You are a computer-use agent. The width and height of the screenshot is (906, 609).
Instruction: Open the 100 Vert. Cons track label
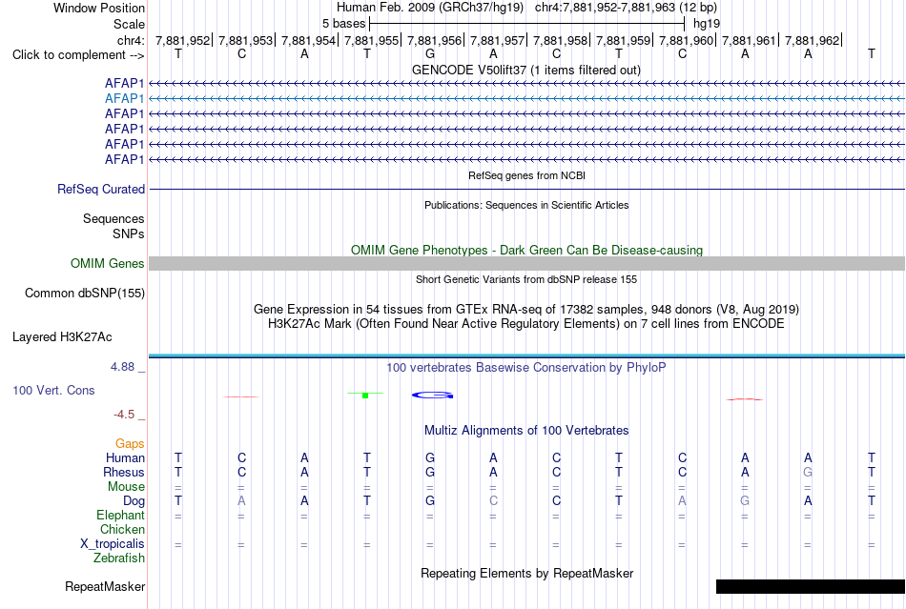pos(53,390)
